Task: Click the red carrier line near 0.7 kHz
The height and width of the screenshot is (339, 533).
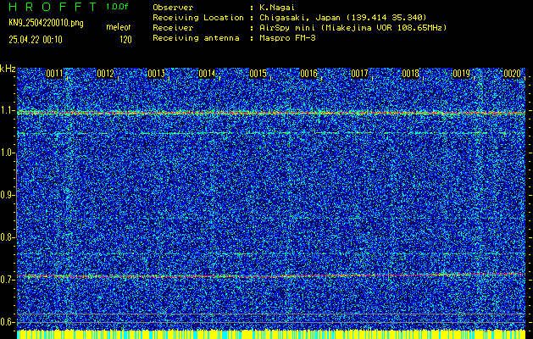Action: click(x=271, y=275)
